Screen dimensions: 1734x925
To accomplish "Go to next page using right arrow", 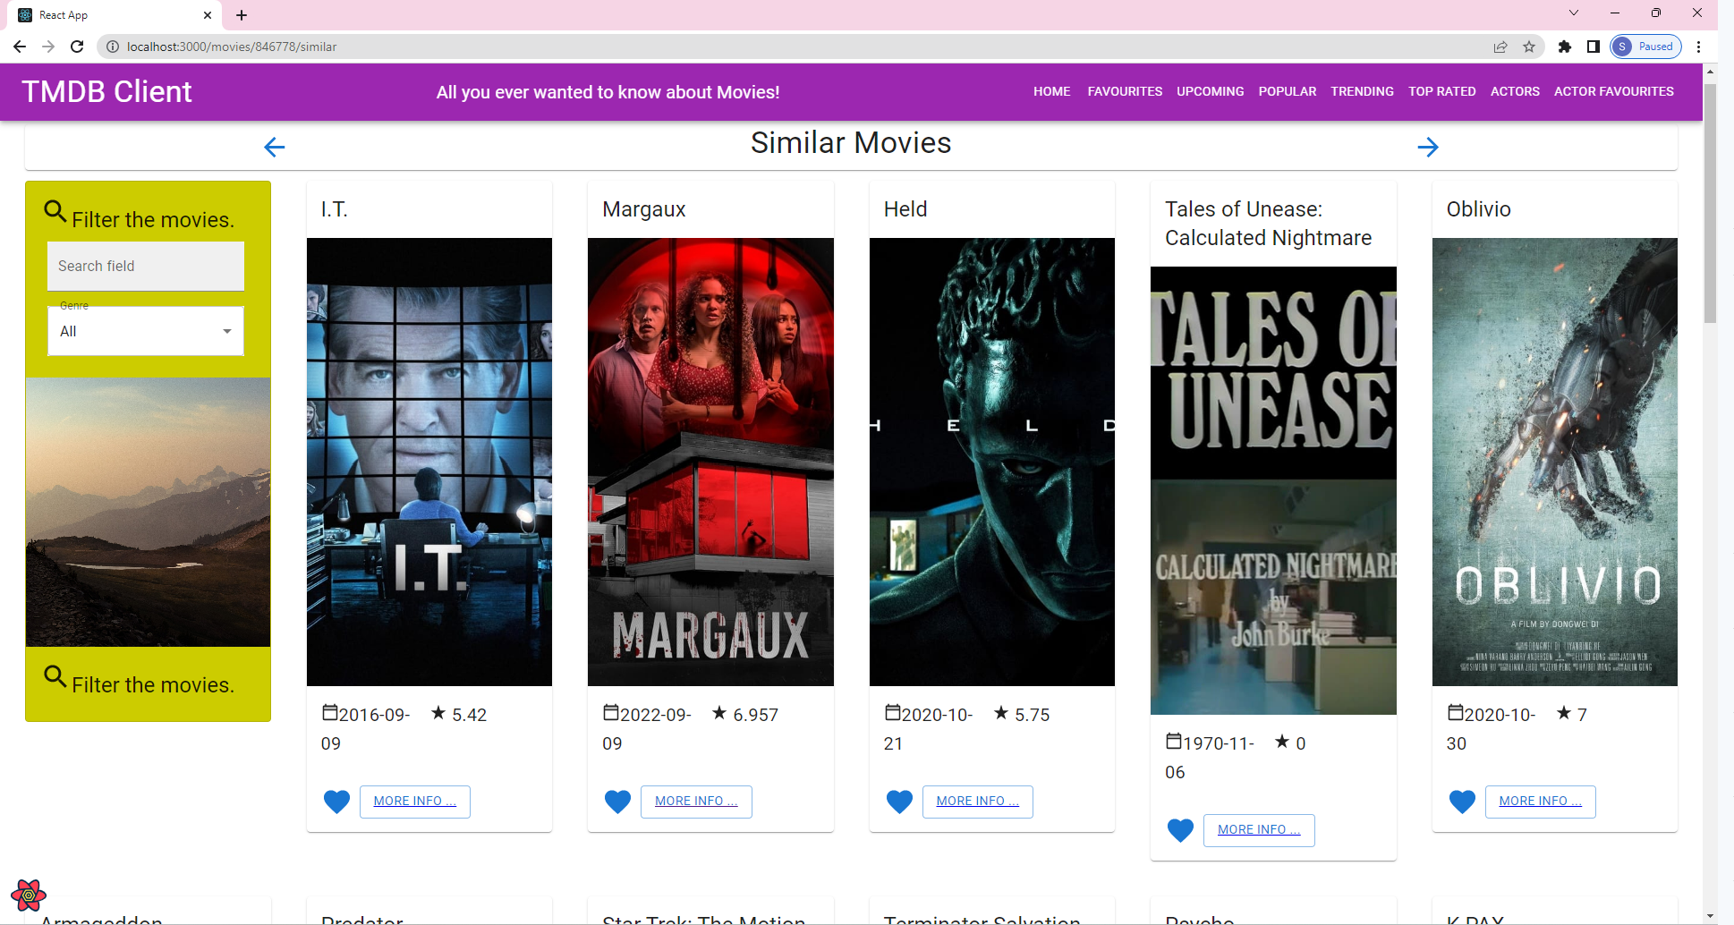I will [1428, 147].
